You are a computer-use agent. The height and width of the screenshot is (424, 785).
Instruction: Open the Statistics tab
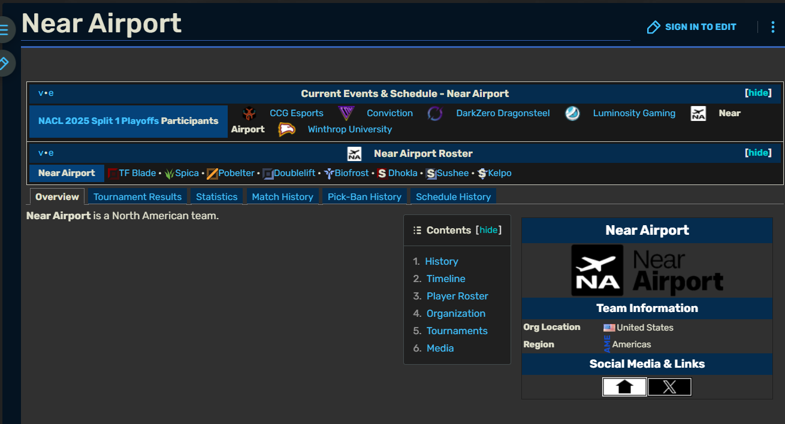tap(216, 196)
